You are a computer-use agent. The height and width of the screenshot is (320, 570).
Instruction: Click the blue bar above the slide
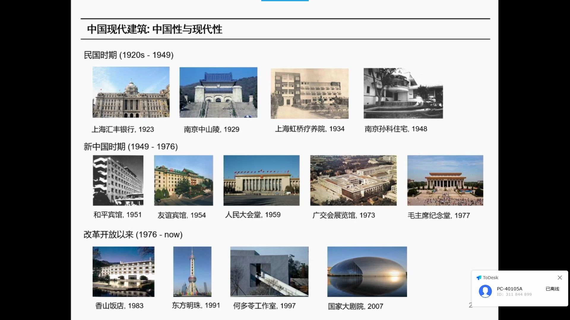click(285, 1)
